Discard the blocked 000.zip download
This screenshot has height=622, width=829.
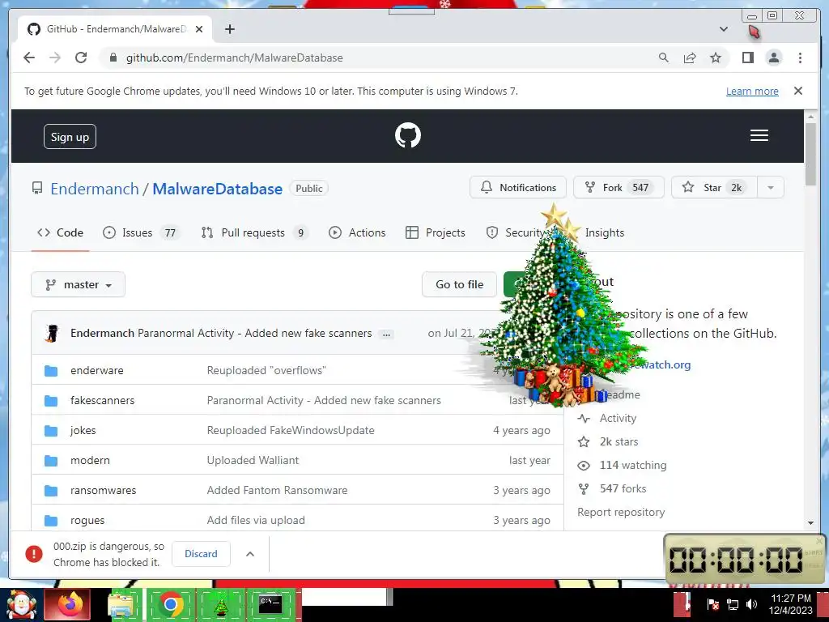(x=201, y=554)
